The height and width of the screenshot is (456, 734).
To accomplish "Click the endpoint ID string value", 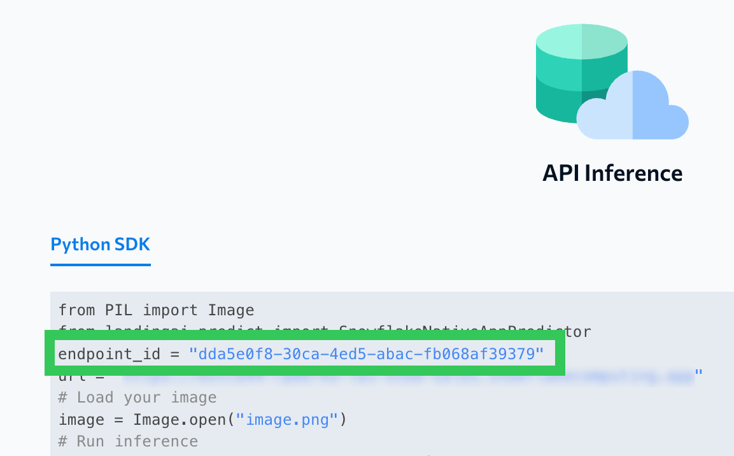I will (366, 353).
